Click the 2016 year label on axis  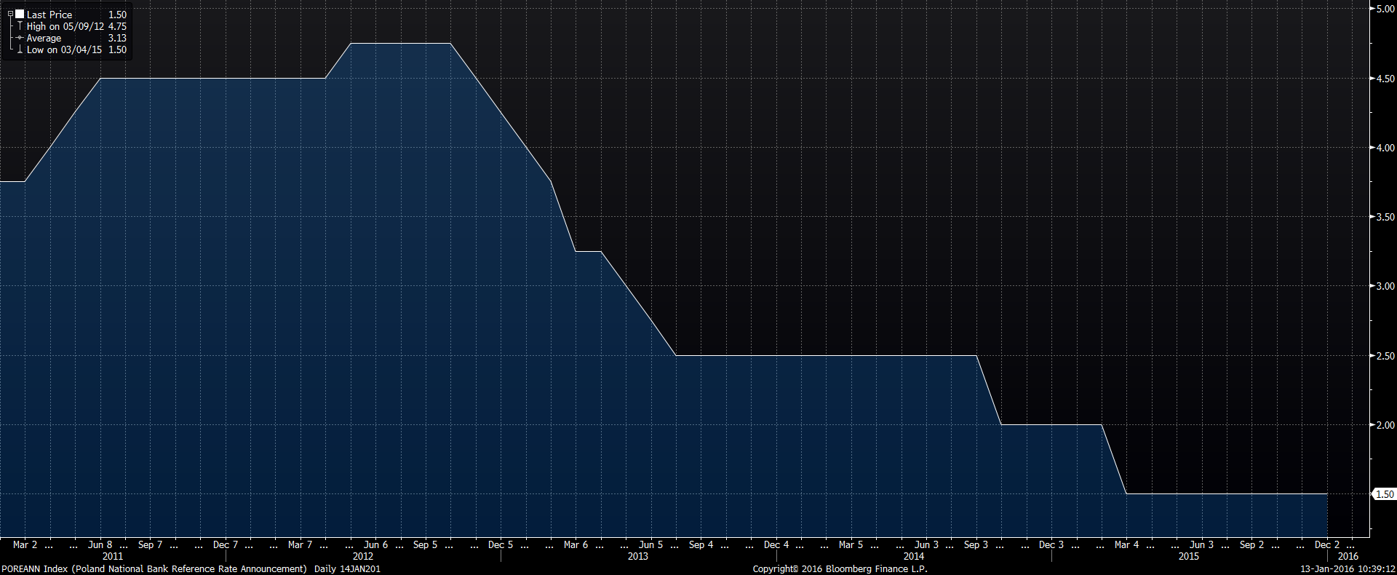(x=1348, y=556)
